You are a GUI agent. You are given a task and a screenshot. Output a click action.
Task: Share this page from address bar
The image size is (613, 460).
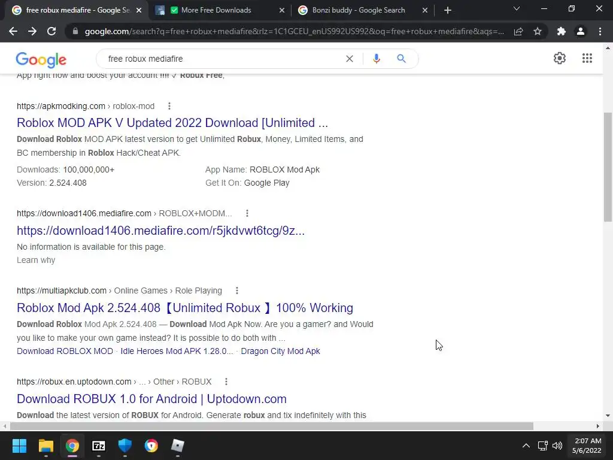[x=518, y=31]
